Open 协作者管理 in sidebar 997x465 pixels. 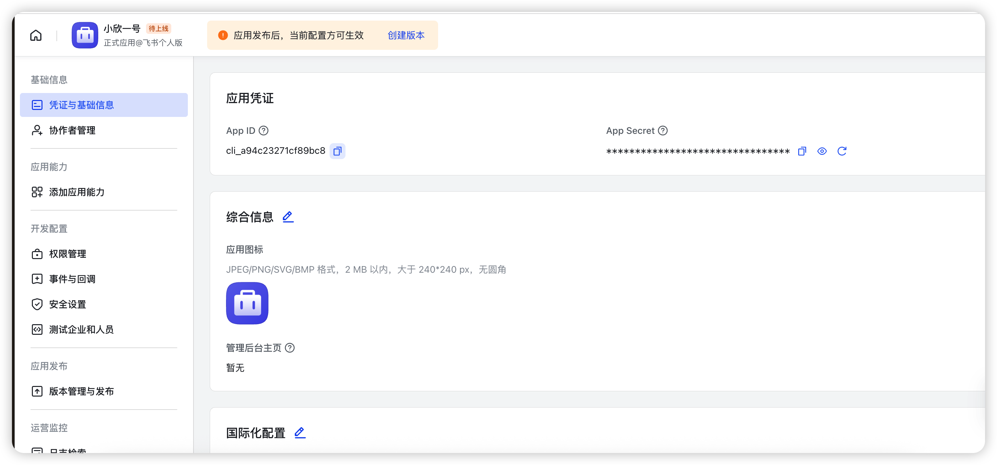click(72, 131)
